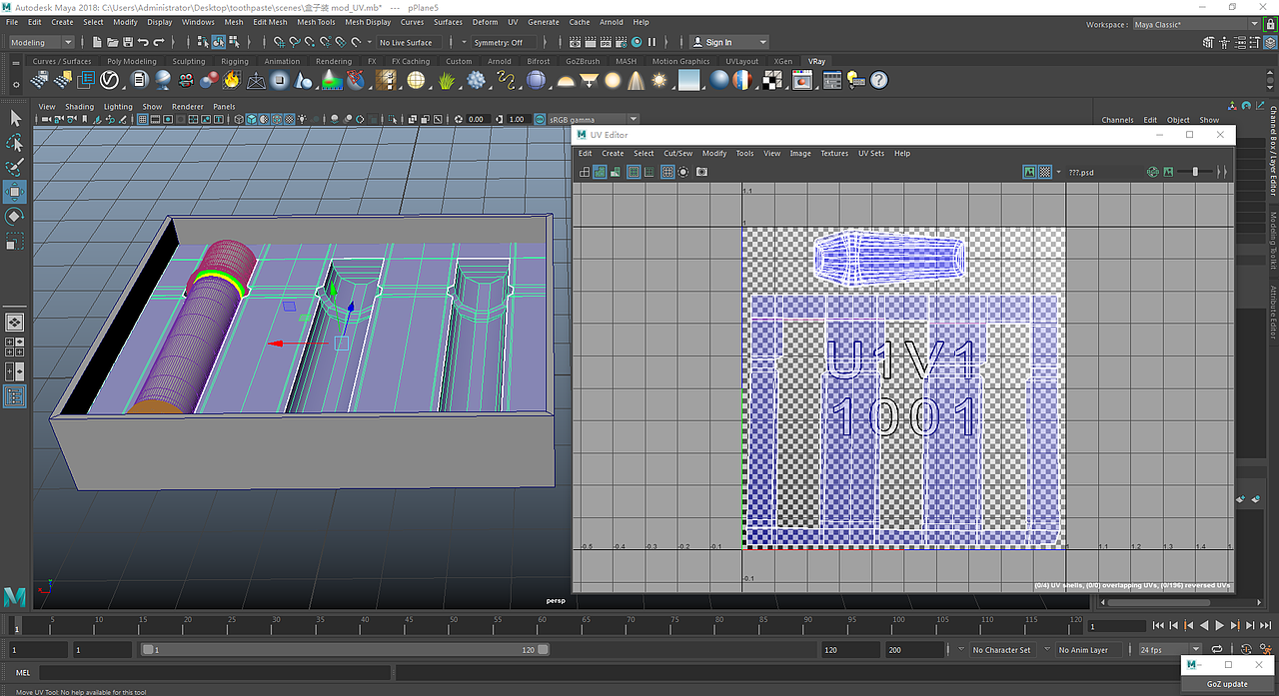Expand the Sign In dropdown
The height and width of the screenshot is (696, 1279).
[x=729, y=42]
